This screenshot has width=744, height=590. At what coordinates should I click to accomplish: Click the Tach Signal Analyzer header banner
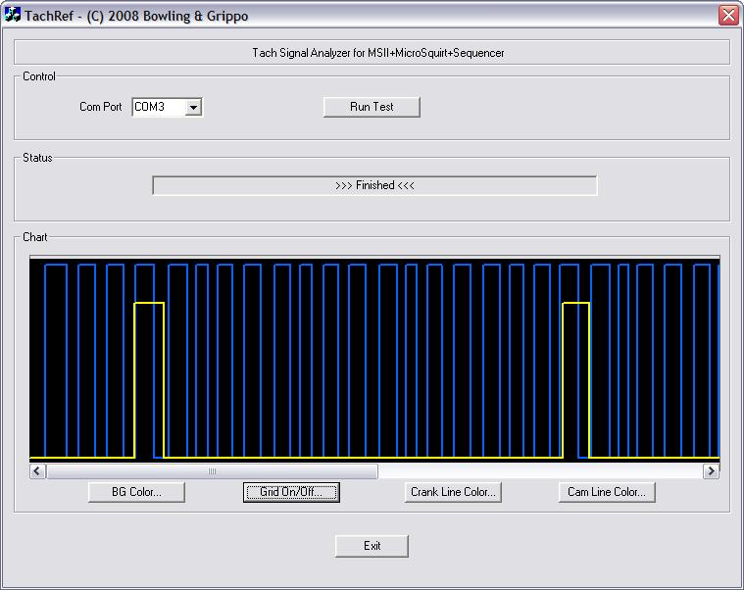[372, 53]
